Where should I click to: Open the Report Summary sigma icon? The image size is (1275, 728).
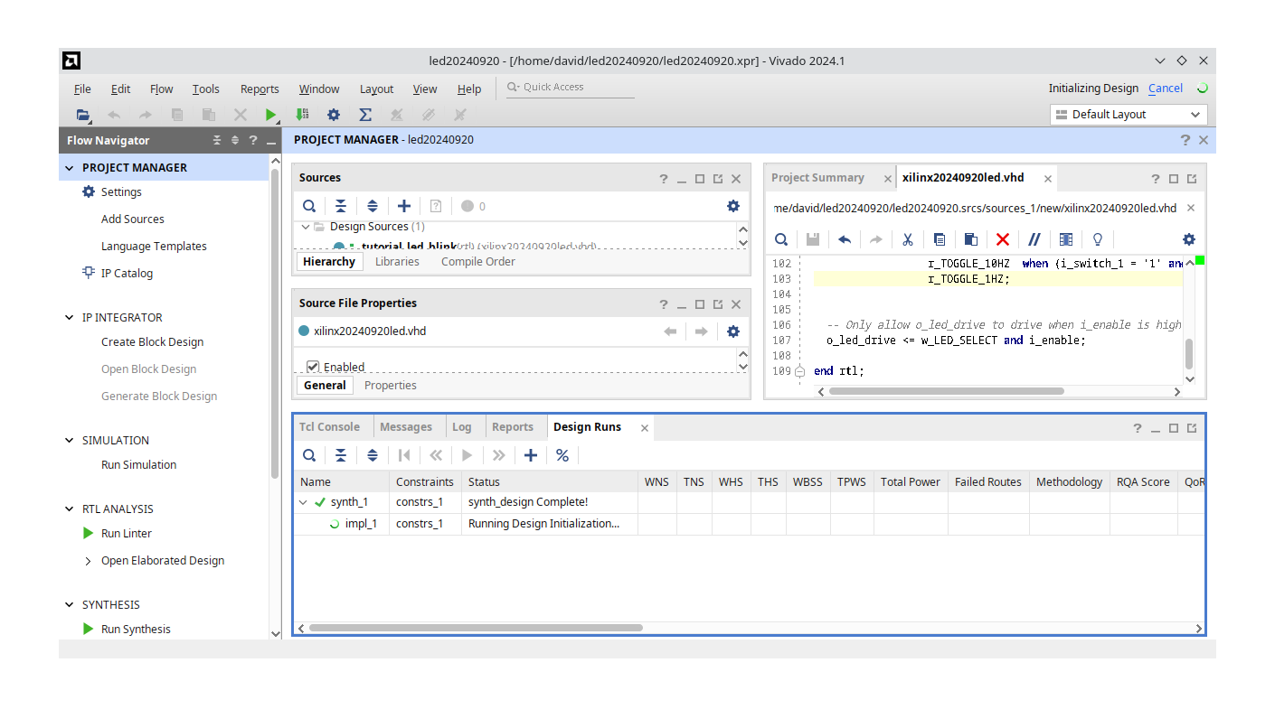(365, 115)
